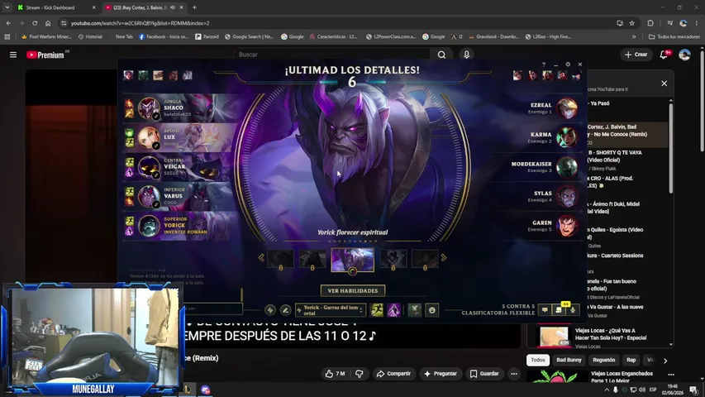Open League client help question mark
The image size is (705, 397).
(x=544, y=65)
